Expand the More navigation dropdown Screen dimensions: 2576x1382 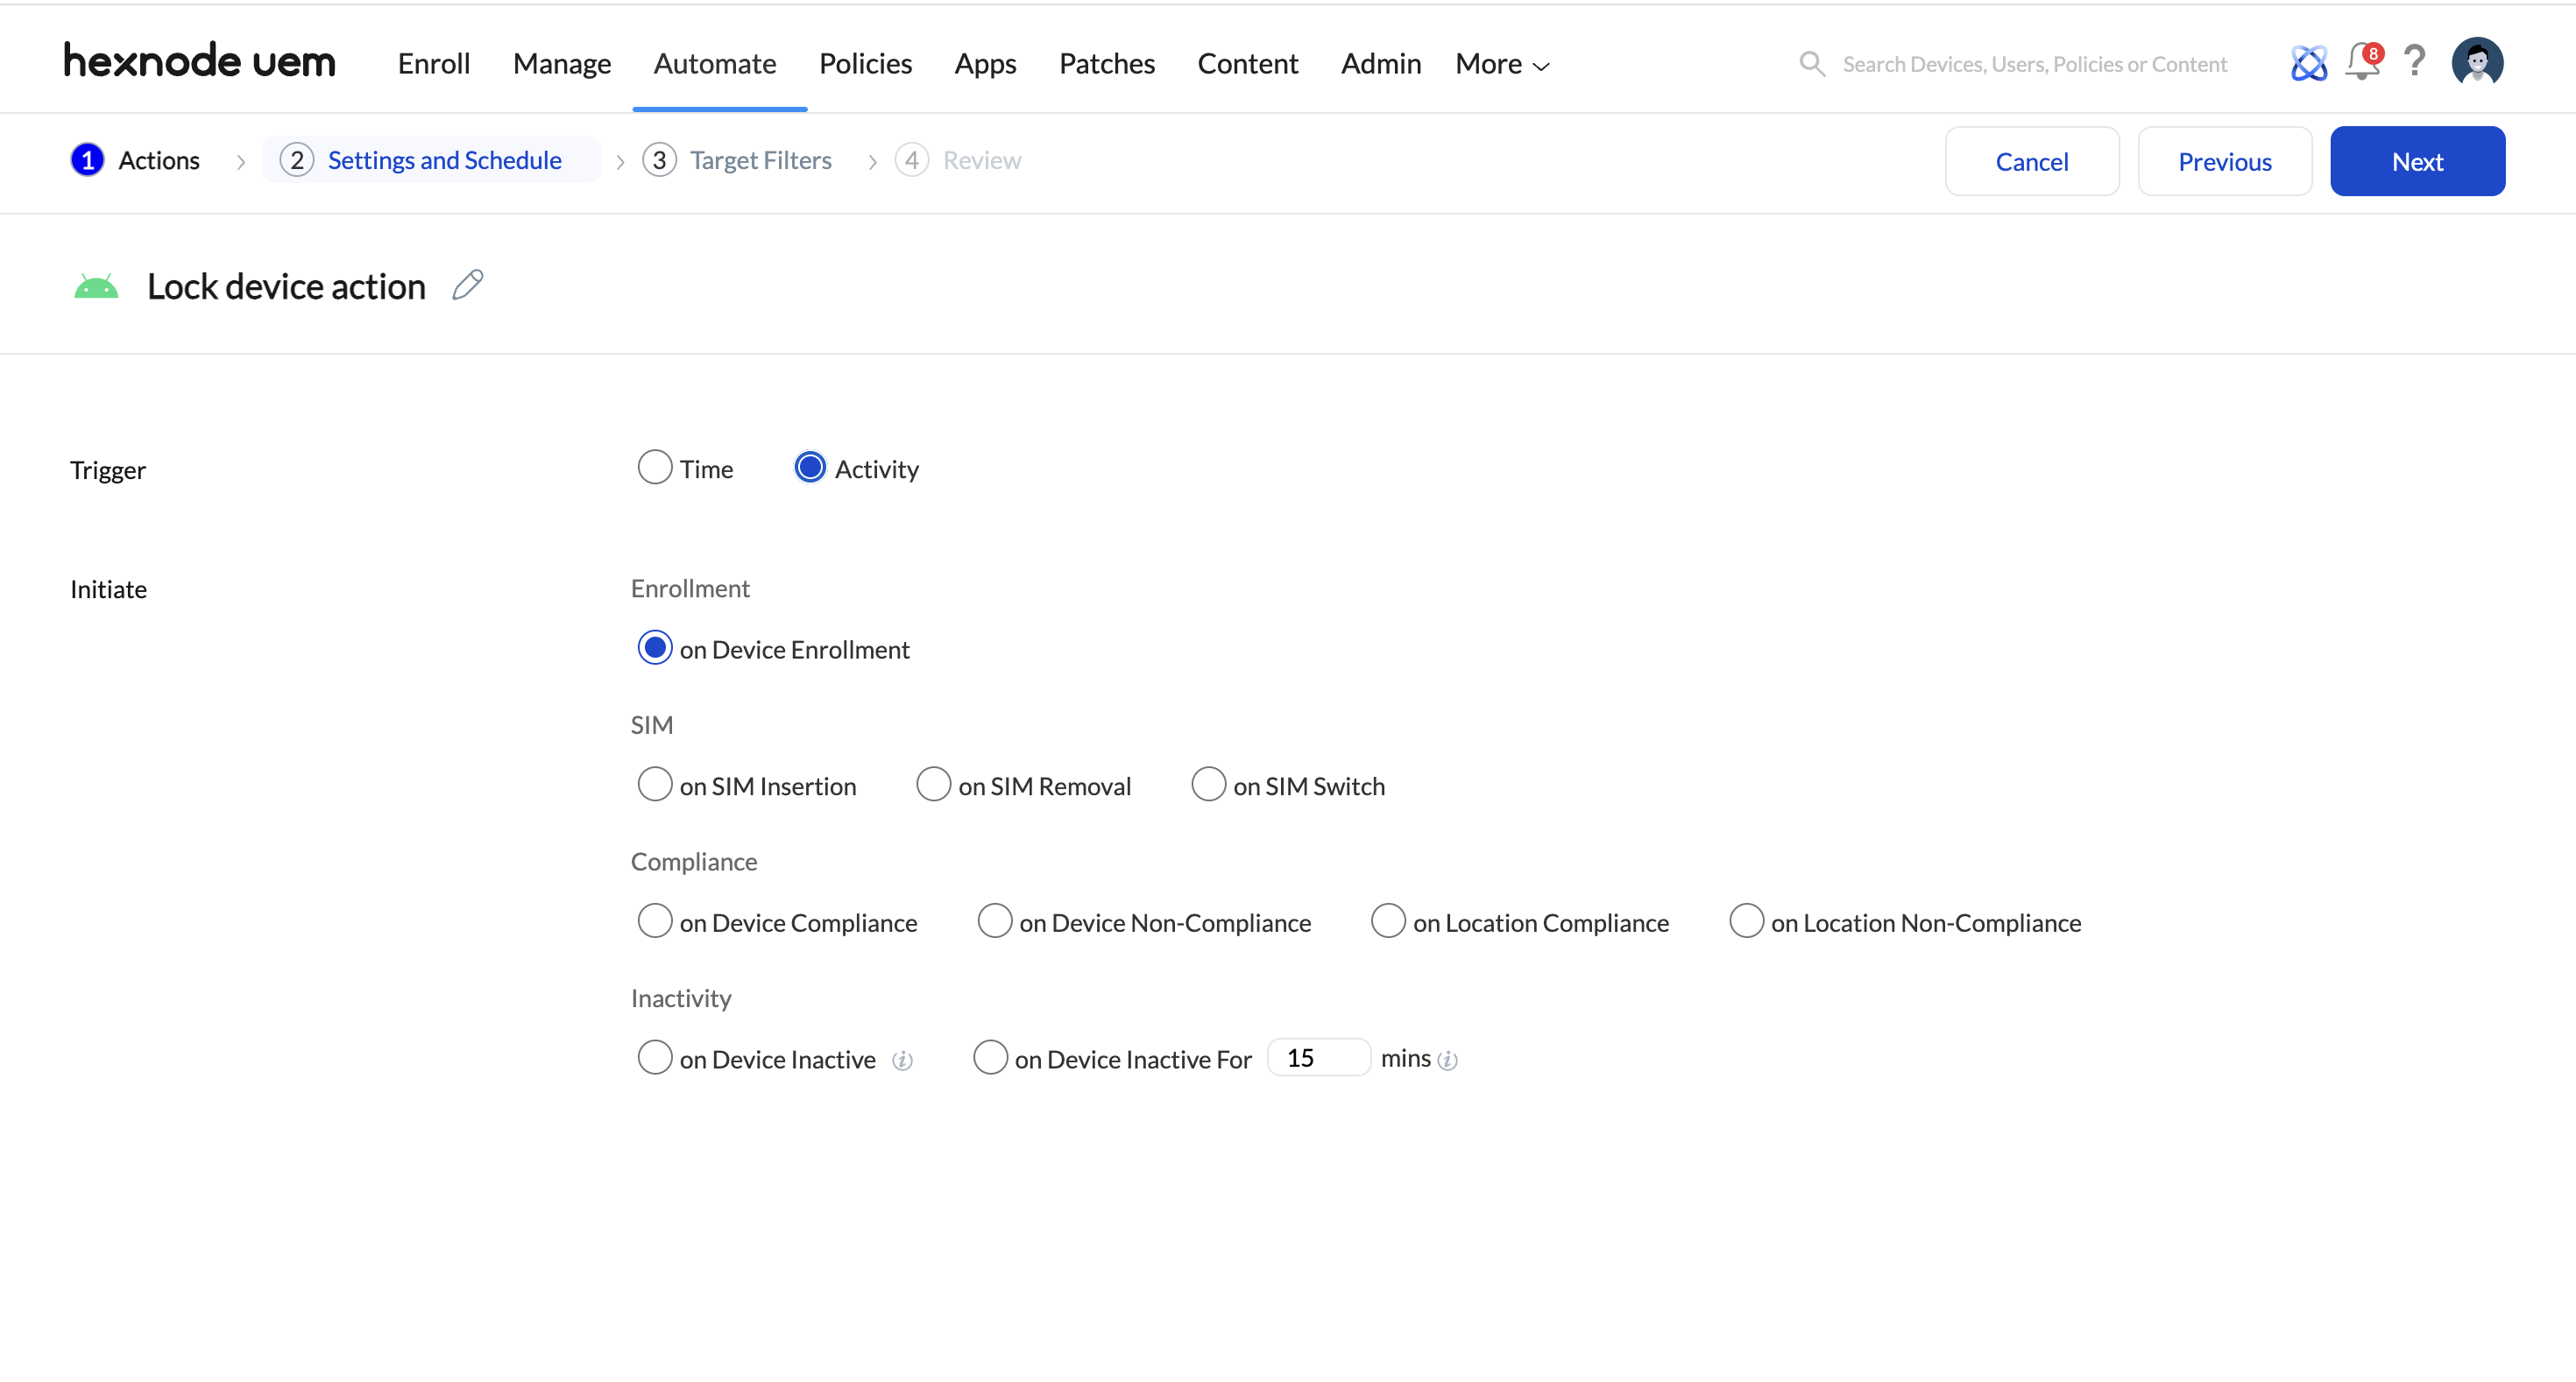click(1500, 63)
